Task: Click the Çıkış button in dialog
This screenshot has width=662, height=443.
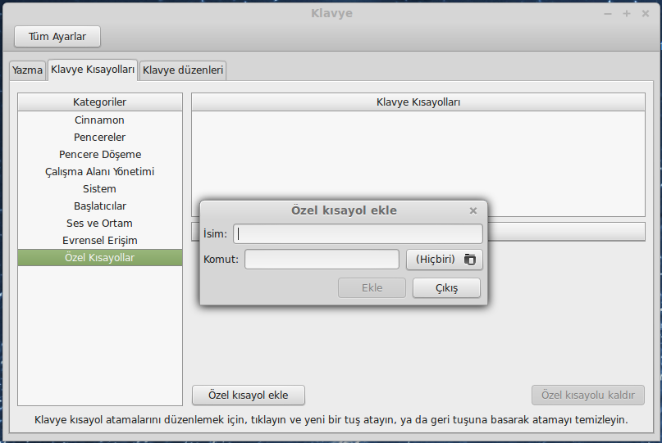Action: pos(447,288)
